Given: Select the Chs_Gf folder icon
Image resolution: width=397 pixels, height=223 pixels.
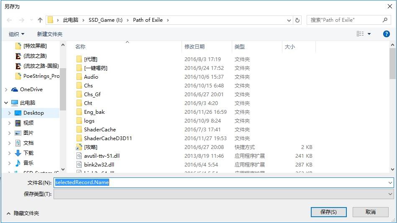Looking at the screenshot, I should coord(79,95).
